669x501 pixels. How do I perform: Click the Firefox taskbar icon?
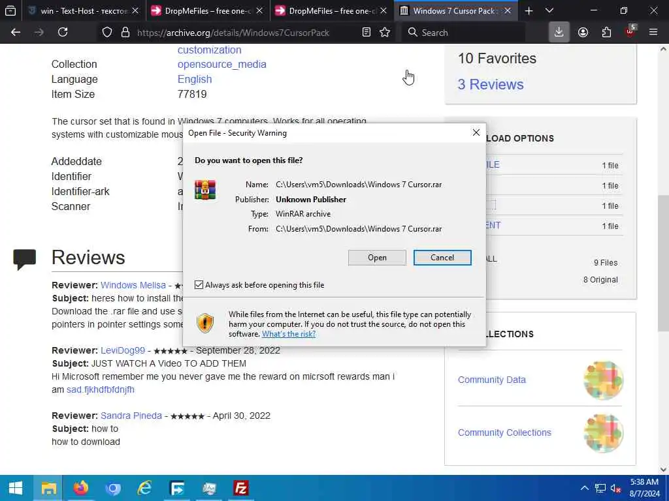(x=80, y=488)
